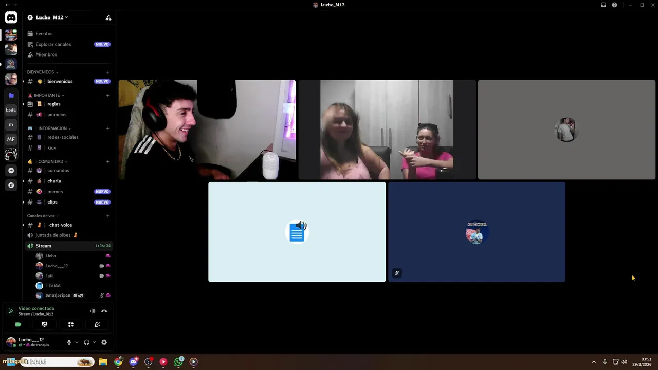Collapse the BIENVENIDOS category

(43, 72)
